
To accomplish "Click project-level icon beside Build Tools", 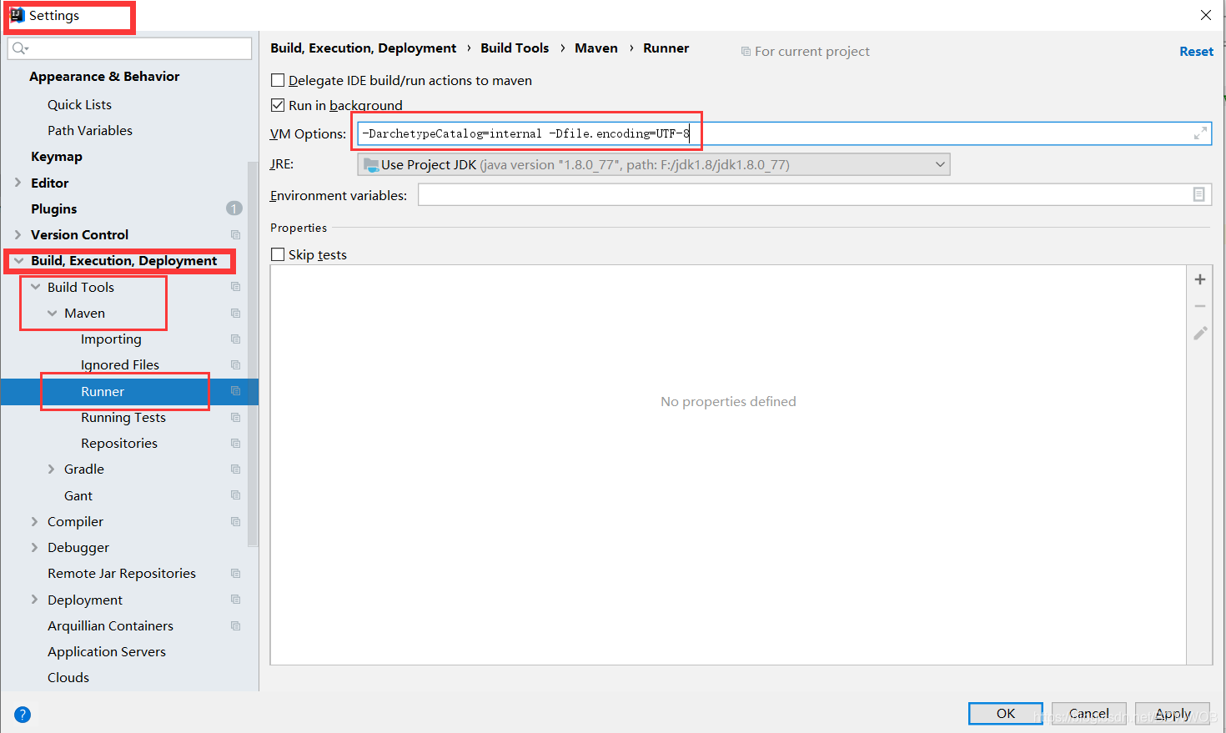I will click(235, 287).
